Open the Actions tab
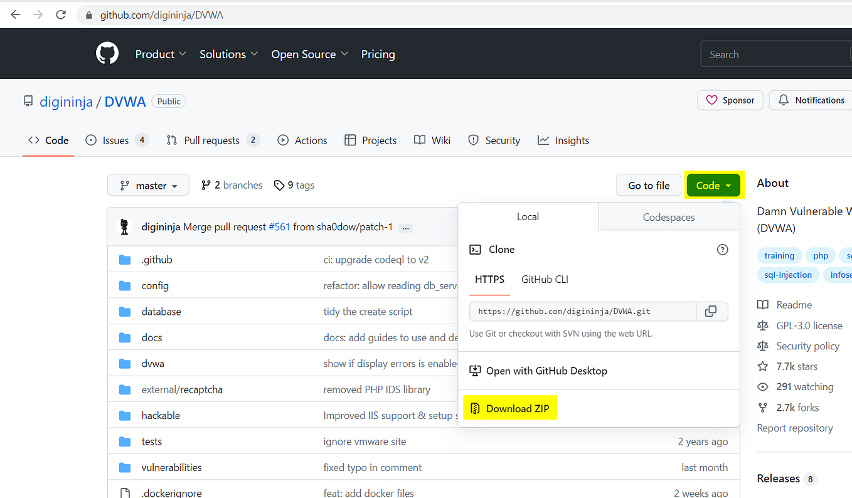Screen dimensions: 852x498 click(x=302, y=140)
